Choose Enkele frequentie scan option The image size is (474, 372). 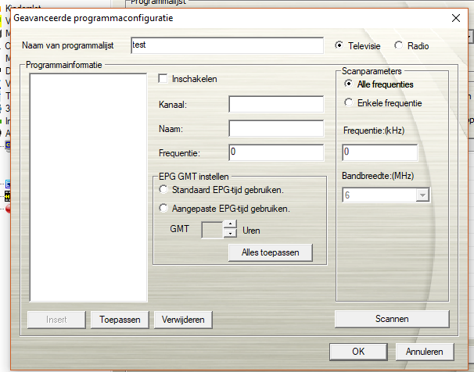(349, 102)
